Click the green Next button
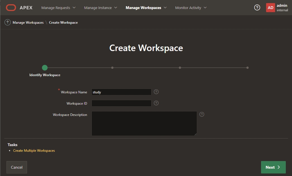Viewport: 292px width, 176px height. (x=273, y=167)
